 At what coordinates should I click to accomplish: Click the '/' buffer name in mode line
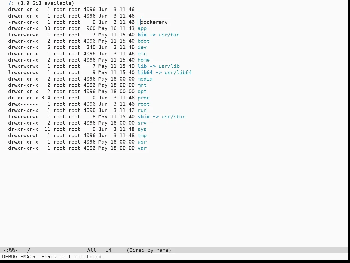click(28, 250)
